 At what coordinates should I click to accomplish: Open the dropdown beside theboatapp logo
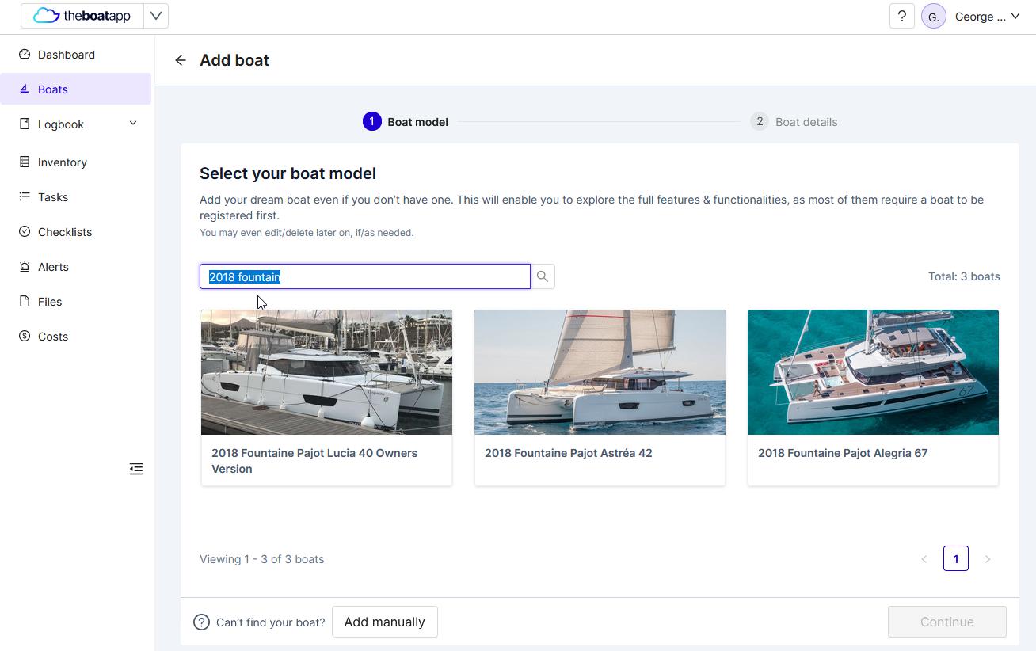[156, 16]
